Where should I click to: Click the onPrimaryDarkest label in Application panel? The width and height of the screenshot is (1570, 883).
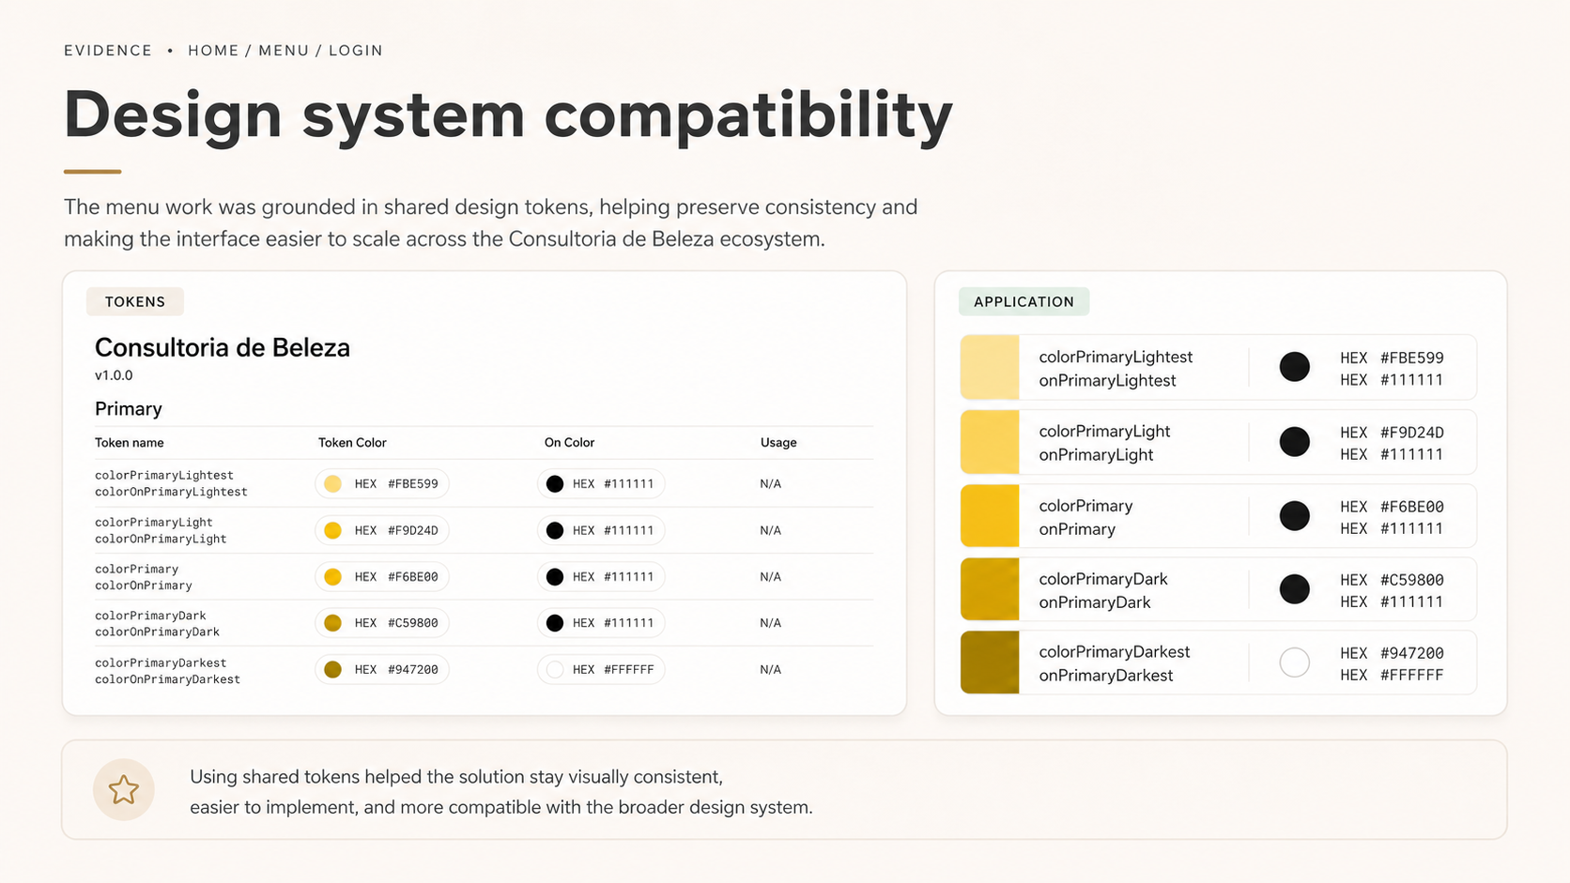1106,676
